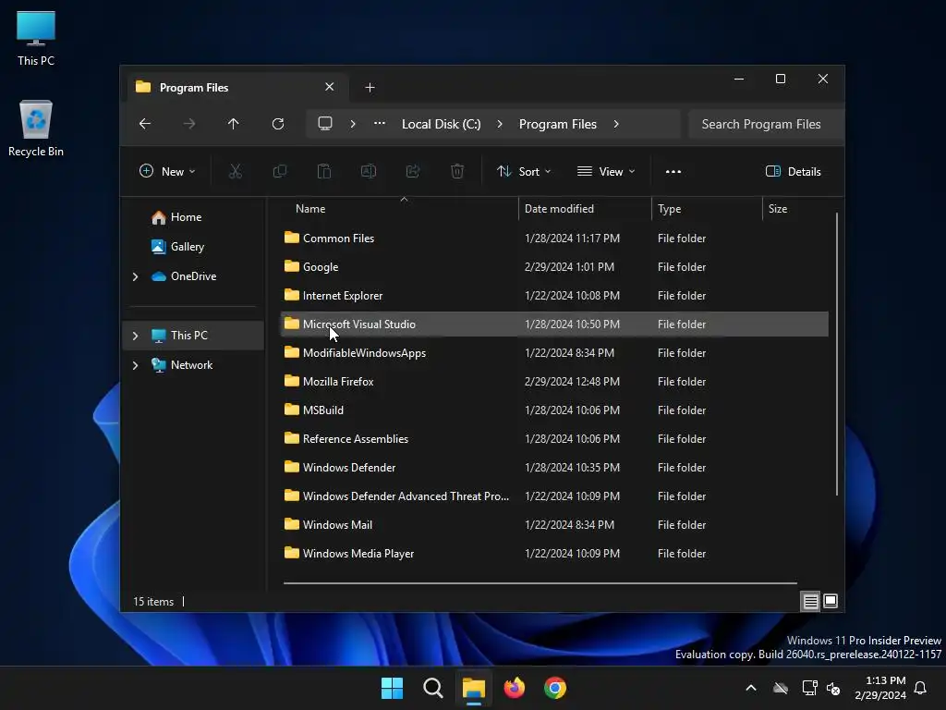Add a new Explorer tab
The height and width of the screenshot is (710, 946).
(370, 88)
